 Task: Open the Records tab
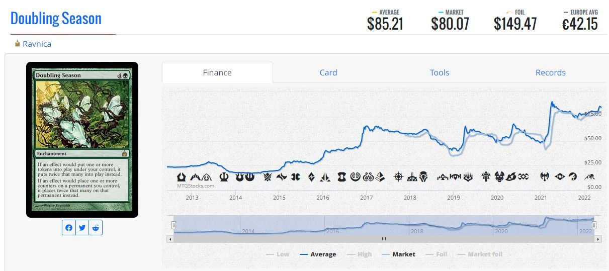[x=551, y=72]
